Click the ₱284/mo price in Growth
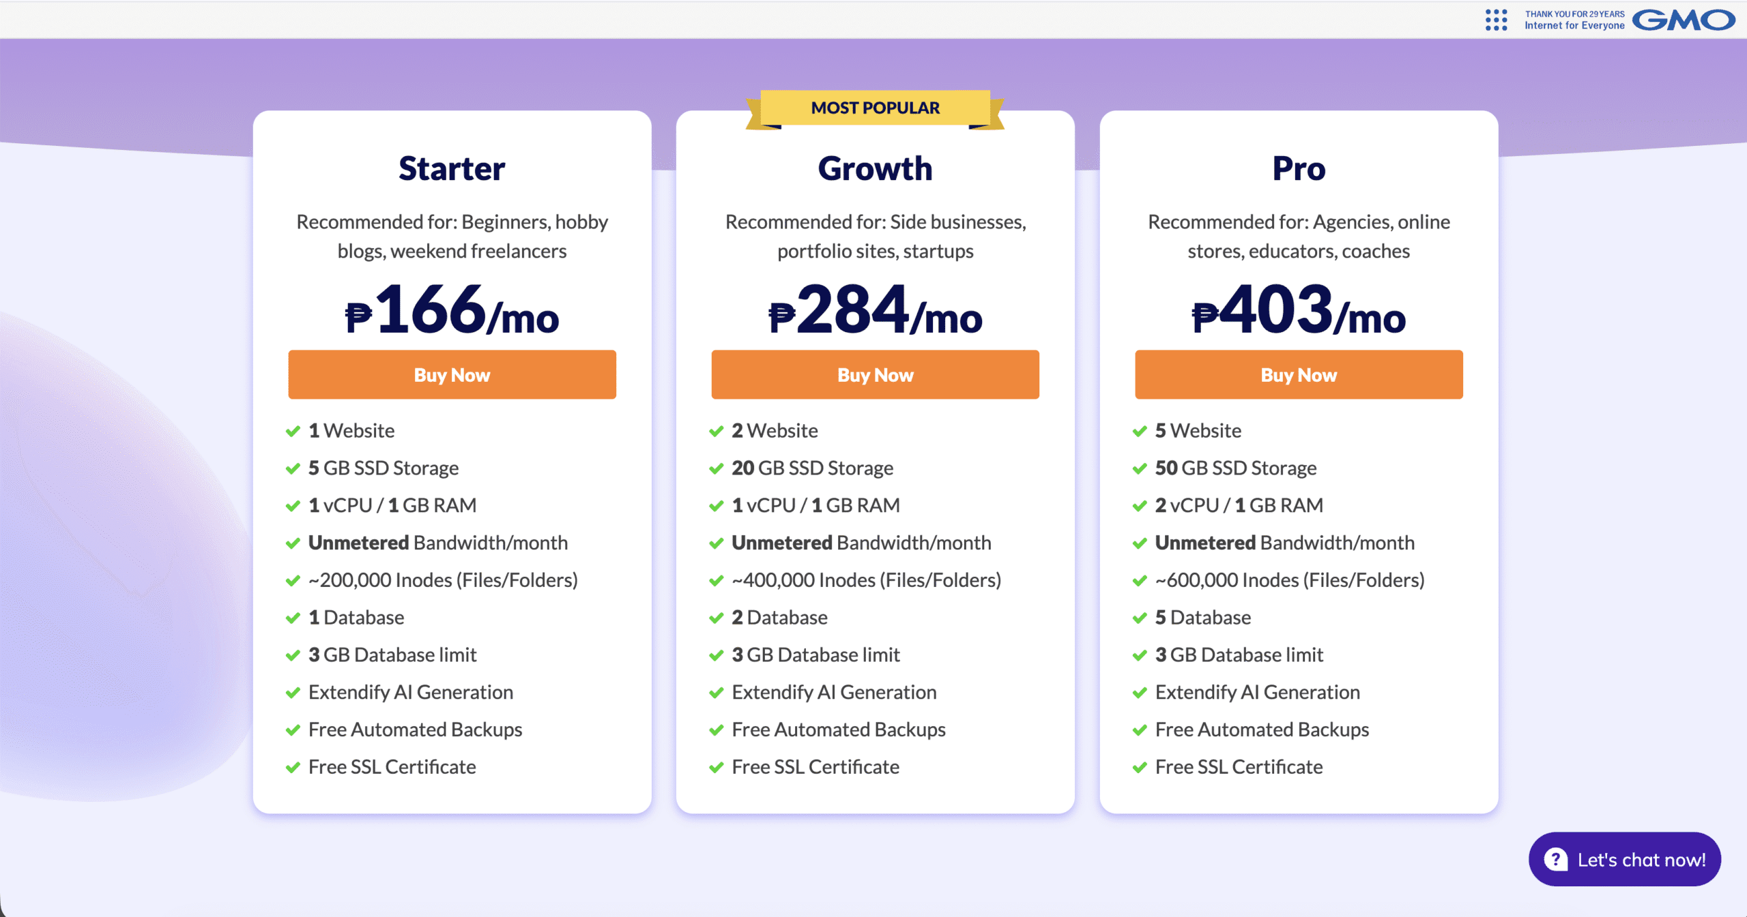 [x=875, y=311]
